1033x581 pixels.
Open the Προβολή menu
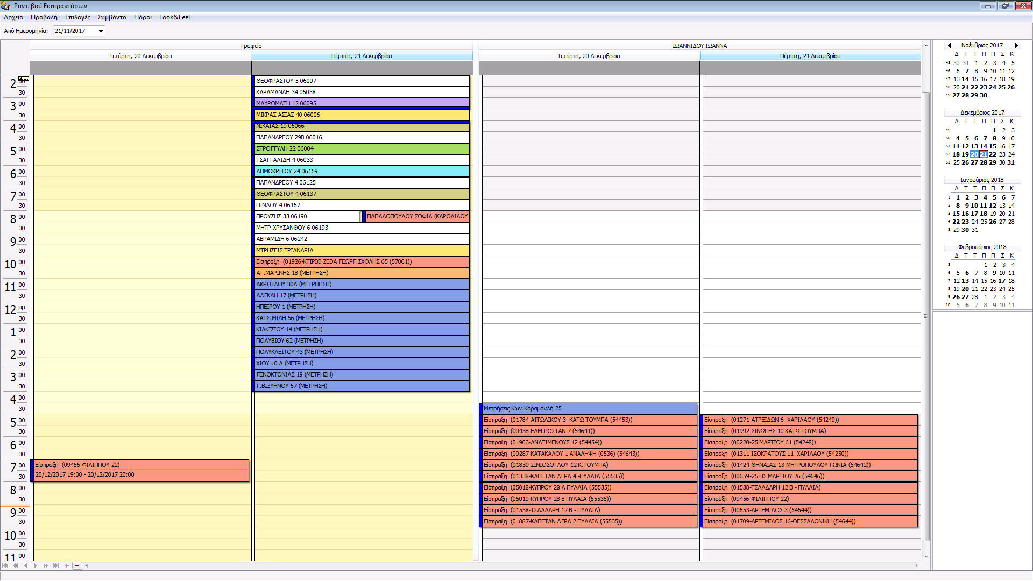coord(44,17)
